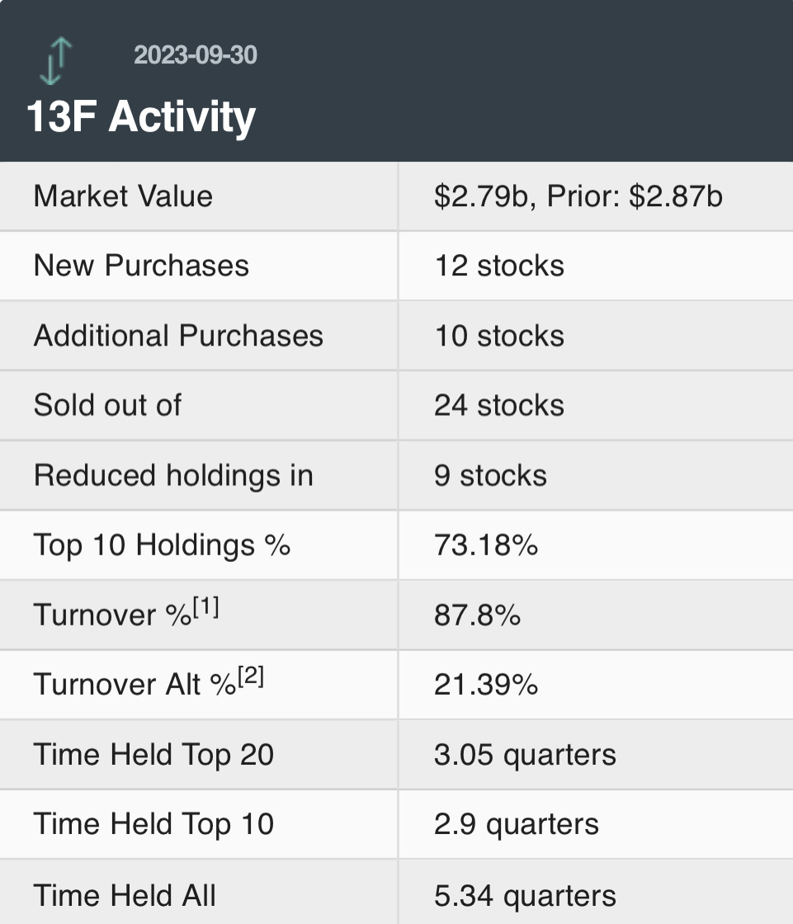
Task: Select the 10 stocks value
Action: coord(499,336)
